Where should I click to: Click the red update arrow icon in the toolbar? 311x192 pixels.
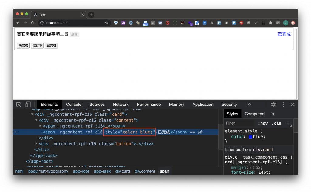[293, 23]
